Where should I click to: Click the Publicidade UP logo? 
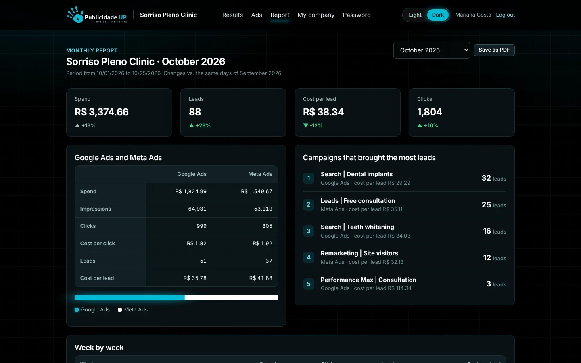(97, 15)
